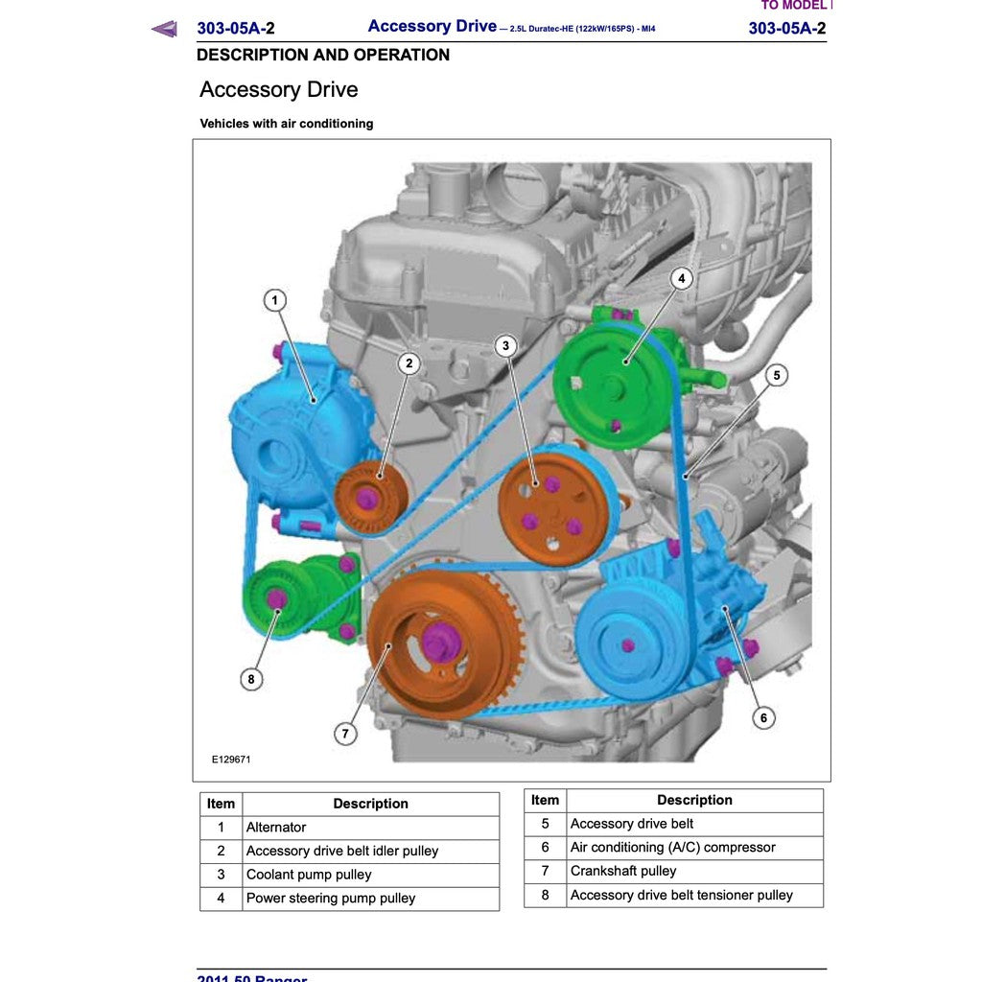982x982 pixels.
Task: Select the figure number E129671
Action: pos(231,758)
